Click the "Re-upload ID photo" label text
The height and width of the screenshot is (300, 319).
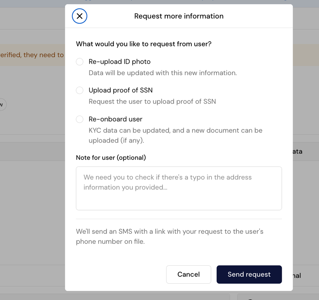point(119,62)
